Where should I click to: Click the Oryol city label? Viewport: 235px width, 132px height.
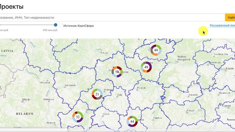(x=106, y=114)
